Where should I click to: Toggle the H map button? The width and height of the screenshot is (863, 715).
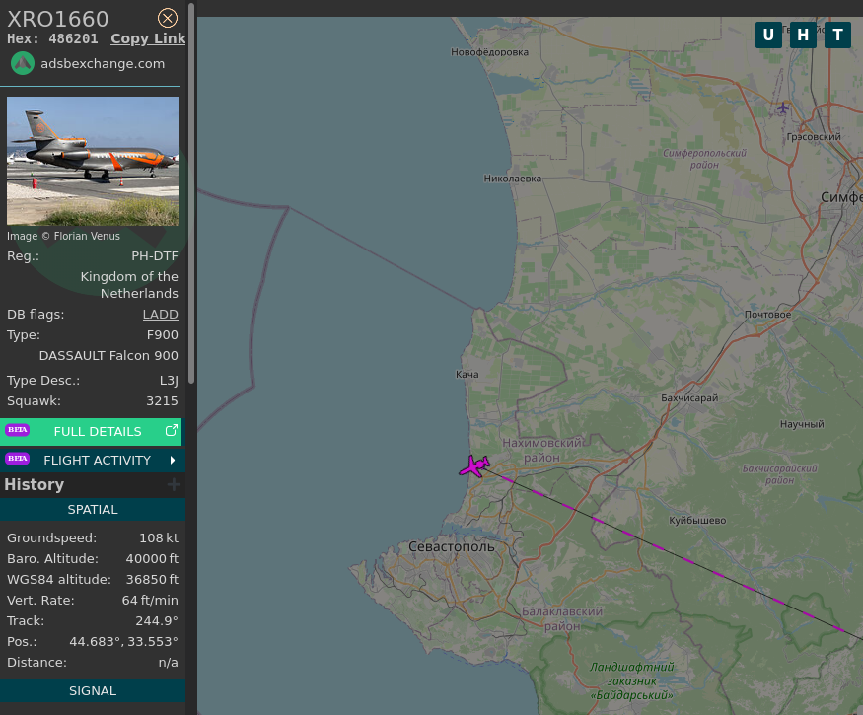click(x=803, y=35)
